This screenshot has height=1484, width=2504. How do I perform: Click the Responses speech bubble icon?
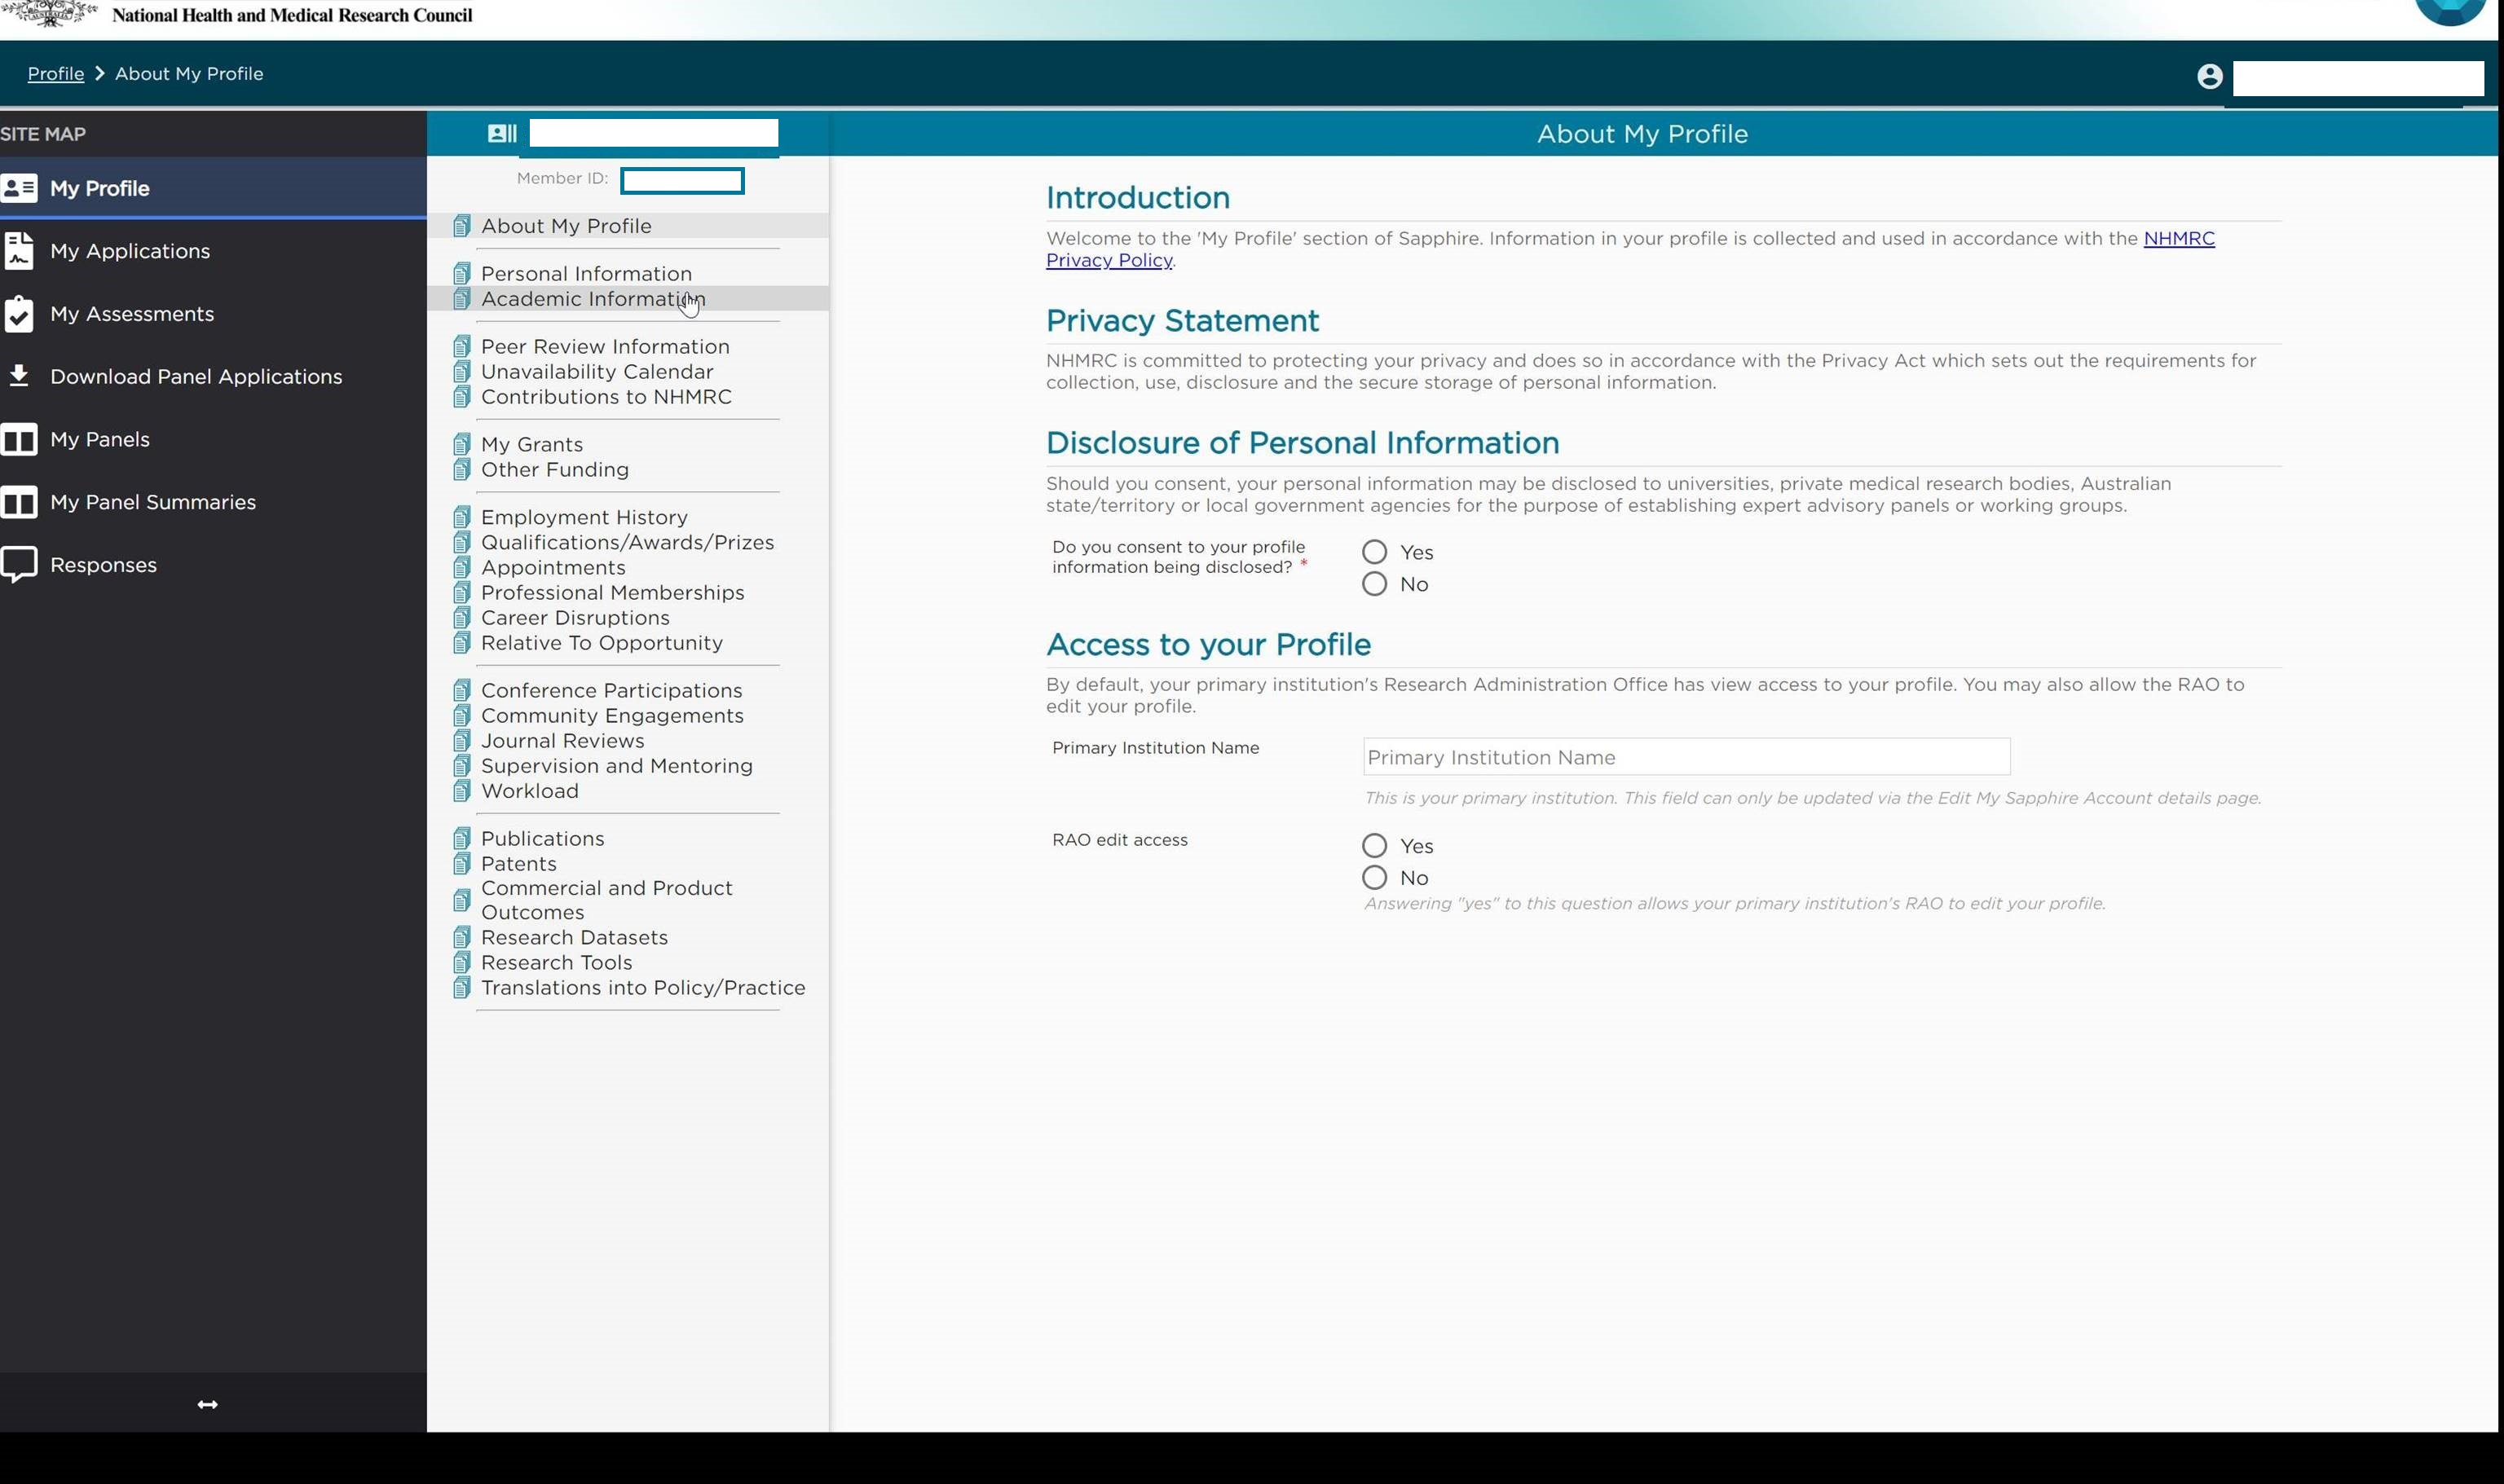pyautogui.click(x=19, y=565)
